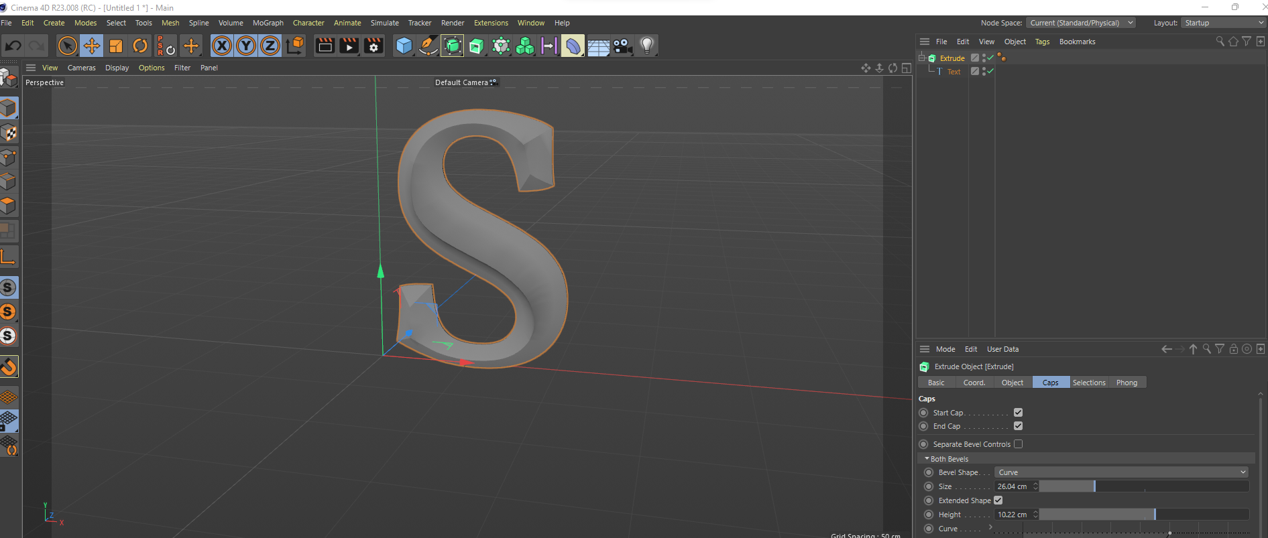Select the Move tool in the toolbar
The image size is (1268, 538).
[92, 46]
